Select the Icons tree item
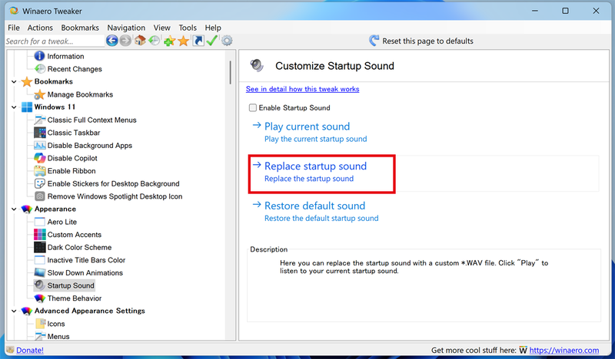The height and width of the screenshot is (359, 615). pos(56,324)
